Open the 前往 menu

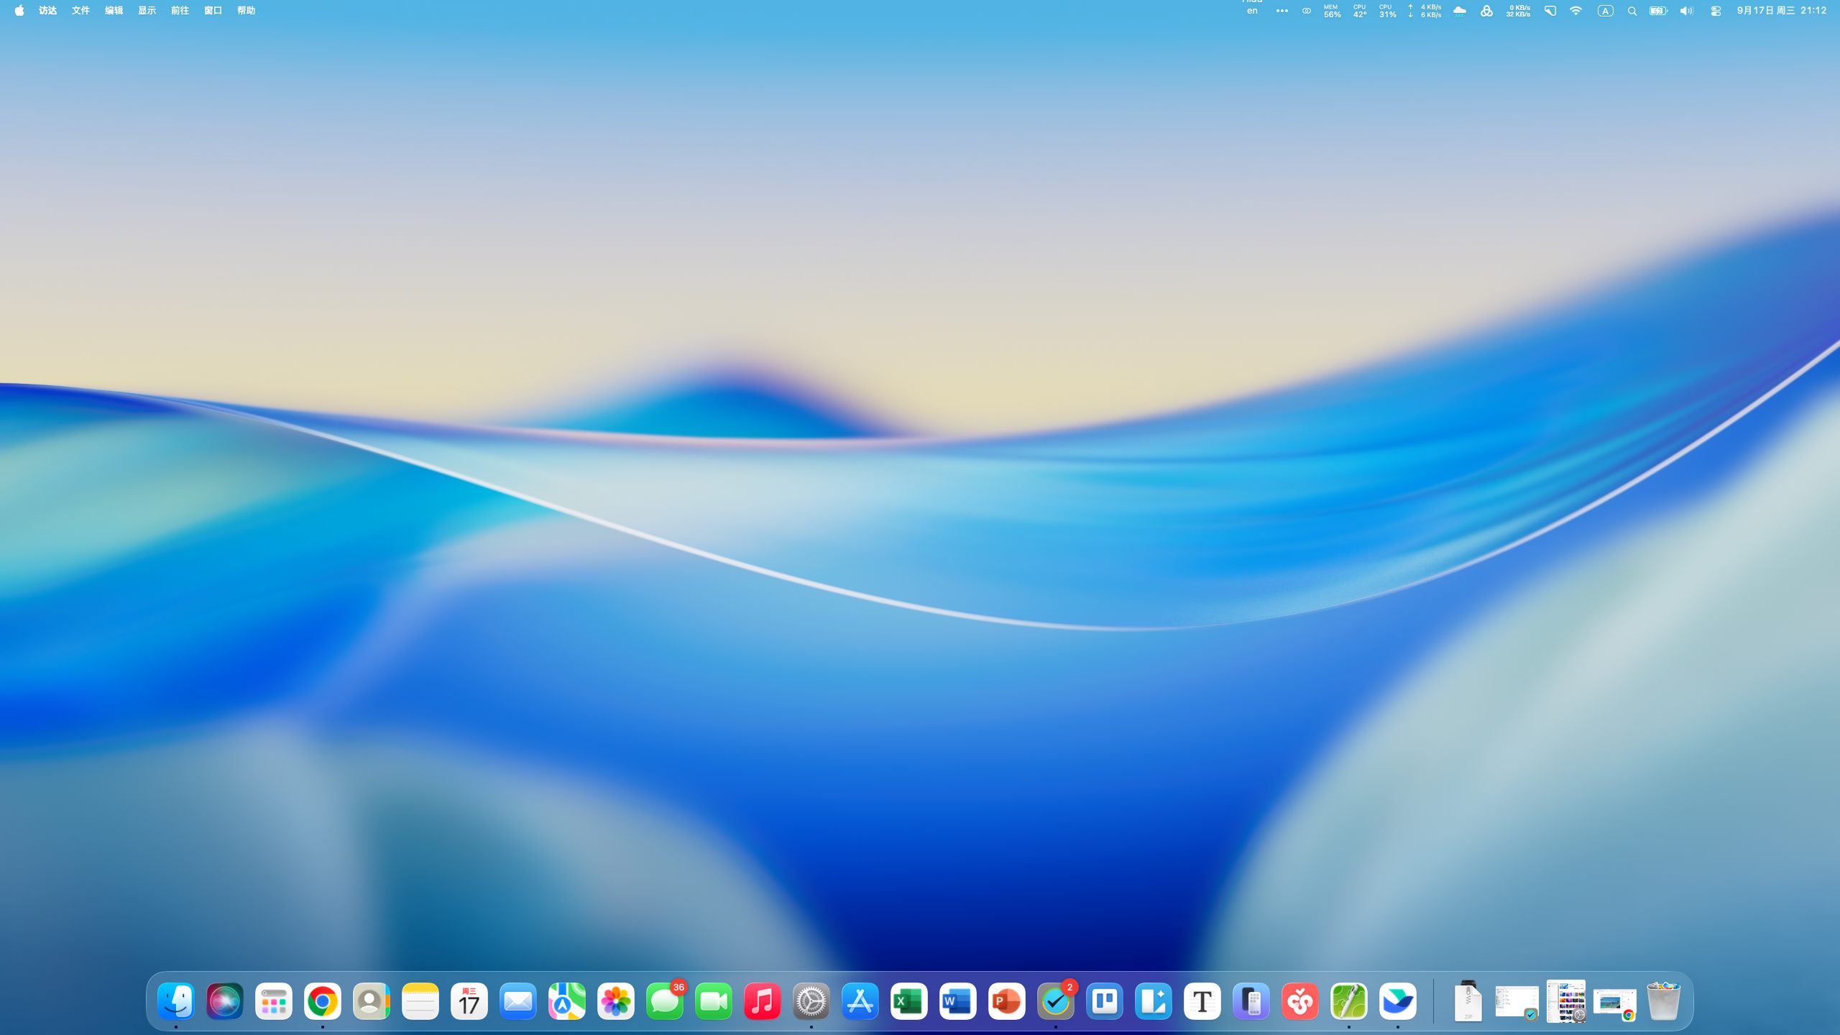tap(180, 11)
